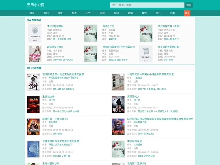
Task: Go to the 首页 nav item
Action: point(32,13)
